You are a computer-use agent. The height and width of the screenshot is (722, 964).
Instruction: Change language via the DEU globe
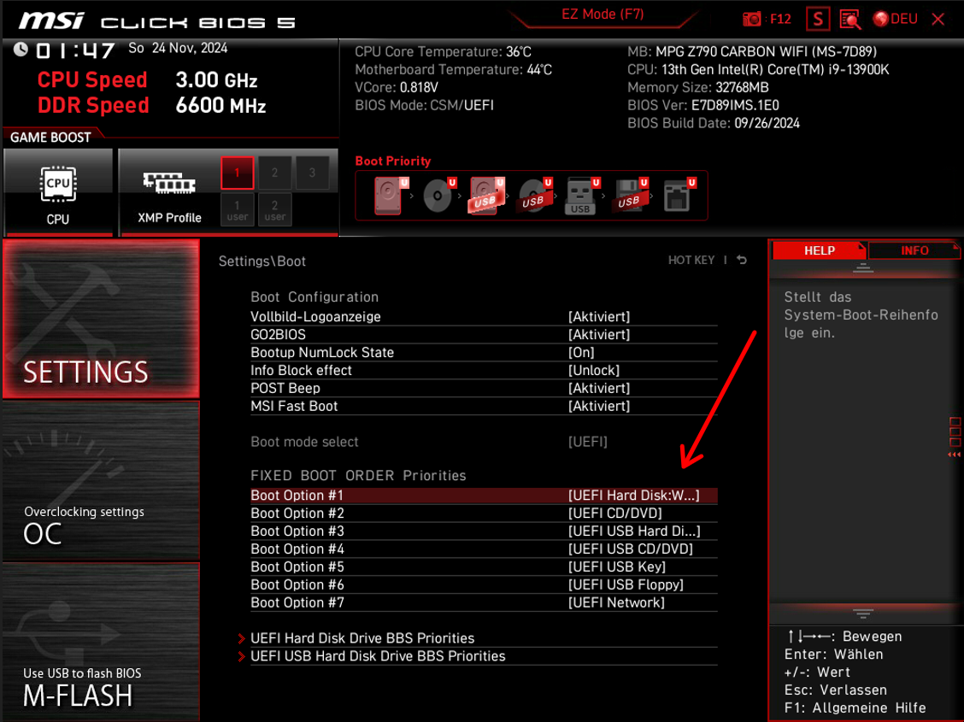click(895, 19)
